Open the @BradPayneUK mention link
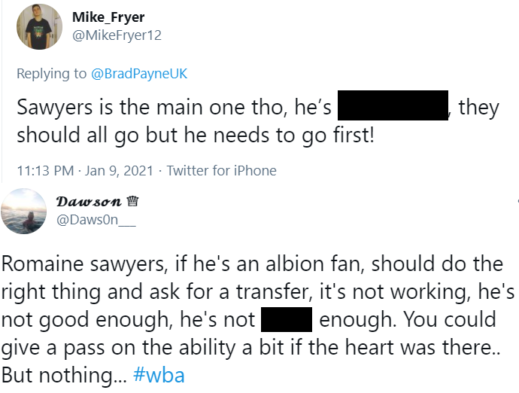The image size is (519, 393). point(139,74)
